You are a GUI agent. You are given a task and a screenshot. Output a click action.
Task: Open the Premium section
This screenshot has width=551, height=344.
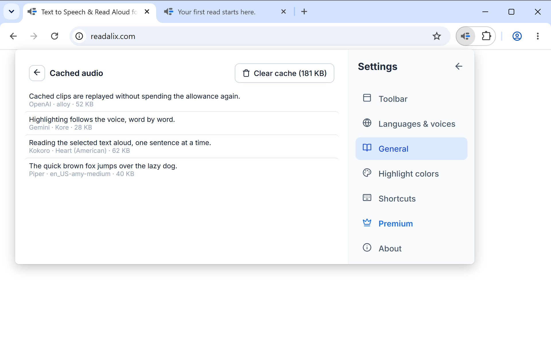pos(411,224)
